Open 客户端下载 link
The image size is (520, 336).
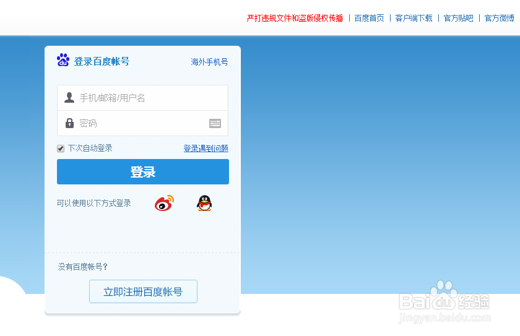(x=414, y=18)
